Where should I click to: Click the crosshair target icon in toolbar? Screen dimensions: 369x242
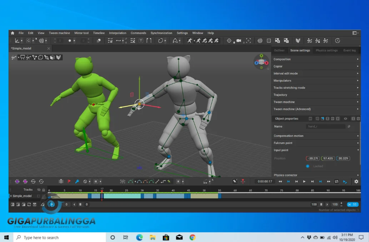click(229, 41)
